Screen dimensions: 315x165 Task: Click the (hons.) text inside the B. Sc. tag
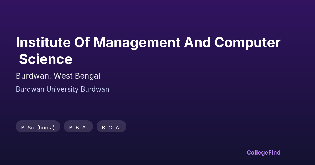point(46,128)
